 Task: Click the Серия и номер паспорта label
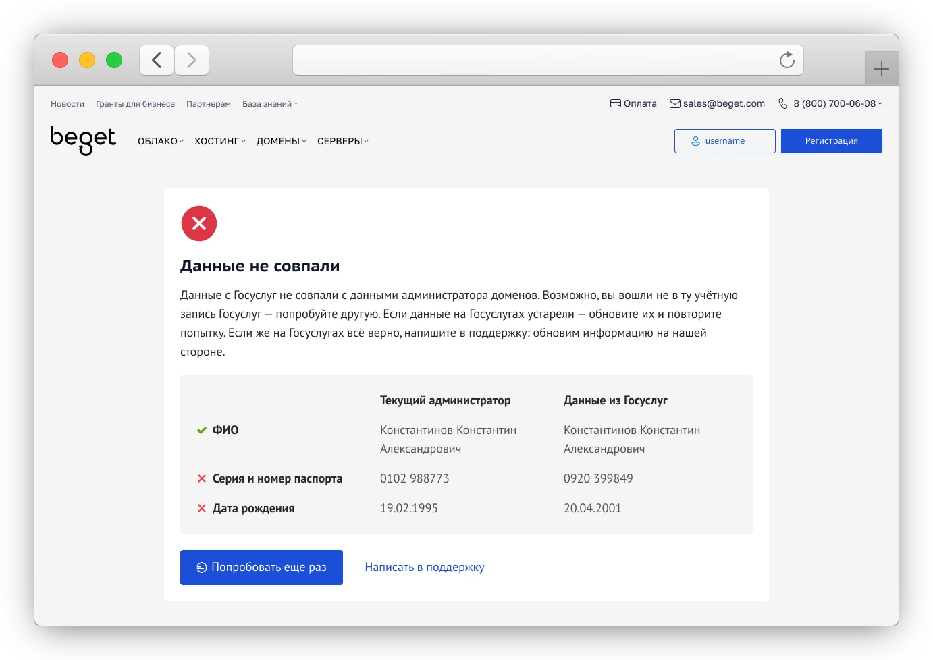tap(277, 478)
